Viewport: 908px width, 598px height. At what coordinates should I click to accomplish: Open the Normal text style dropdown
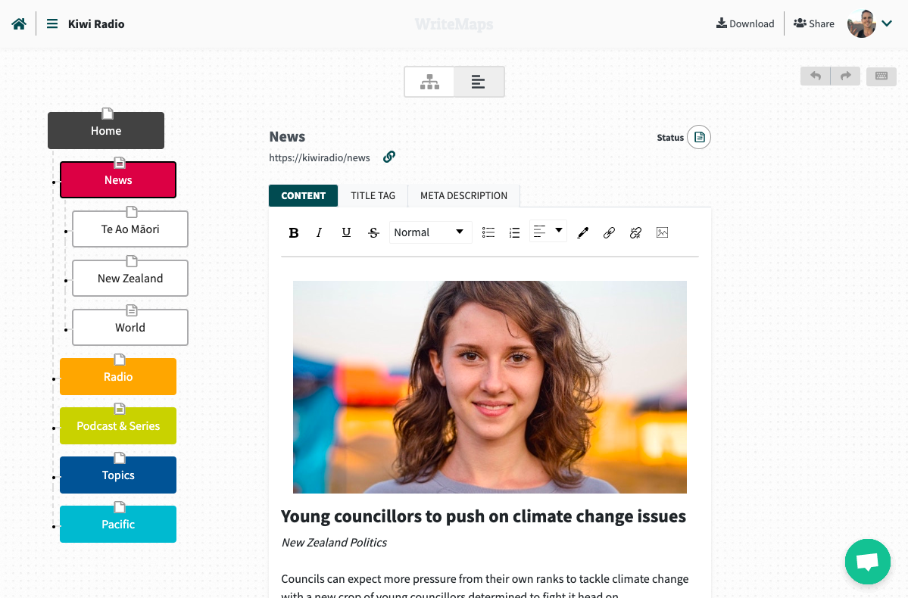[430, 232]
